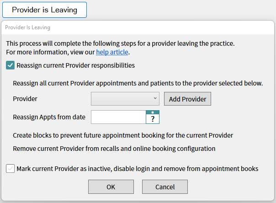The image size is (276, 203).
Task: Click the Reassign Appts from date label
Action: [x=49, y=117]
